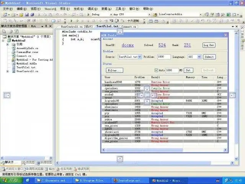
Task: Click the 开始 Start button on taskbar
Action: 11,181
